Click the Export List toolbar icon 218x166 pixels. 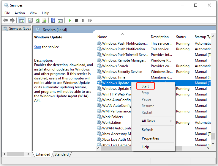44,20
